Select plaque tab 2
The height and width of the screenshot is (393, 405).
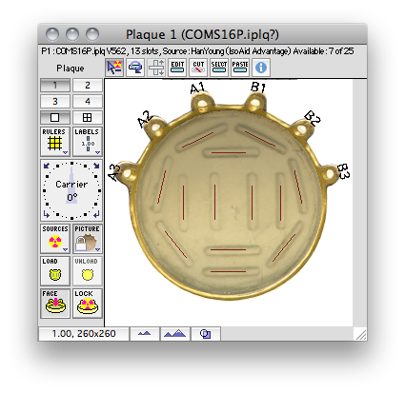click(88, 86)
